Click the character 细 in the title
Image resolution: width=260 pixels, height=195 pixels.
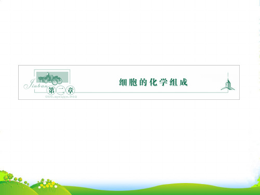click(123, 82)
